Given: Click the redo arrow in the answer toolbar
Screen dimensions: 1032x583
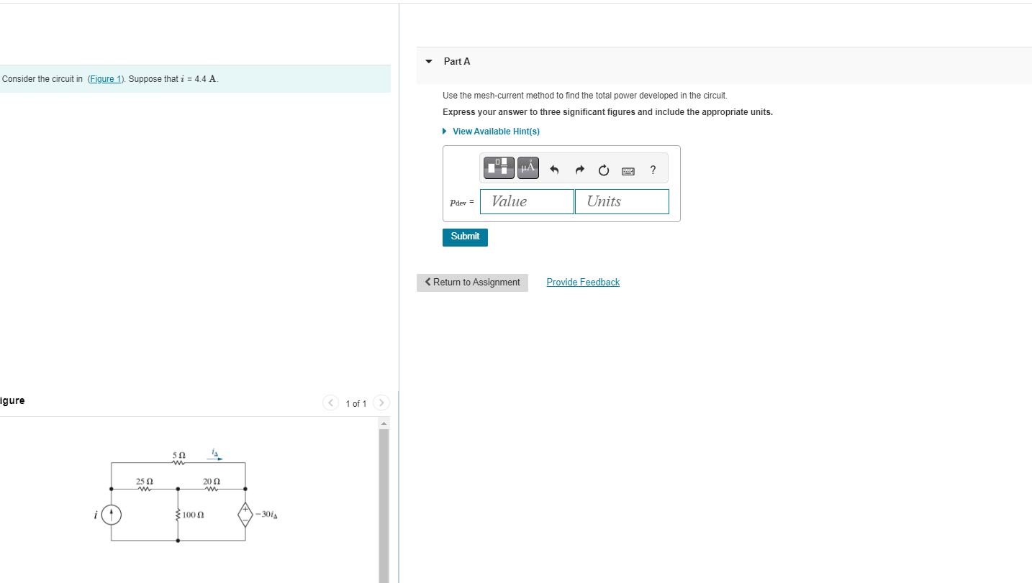Looking at the screenshot, I should pyautogui.click(x=579, y=170).
